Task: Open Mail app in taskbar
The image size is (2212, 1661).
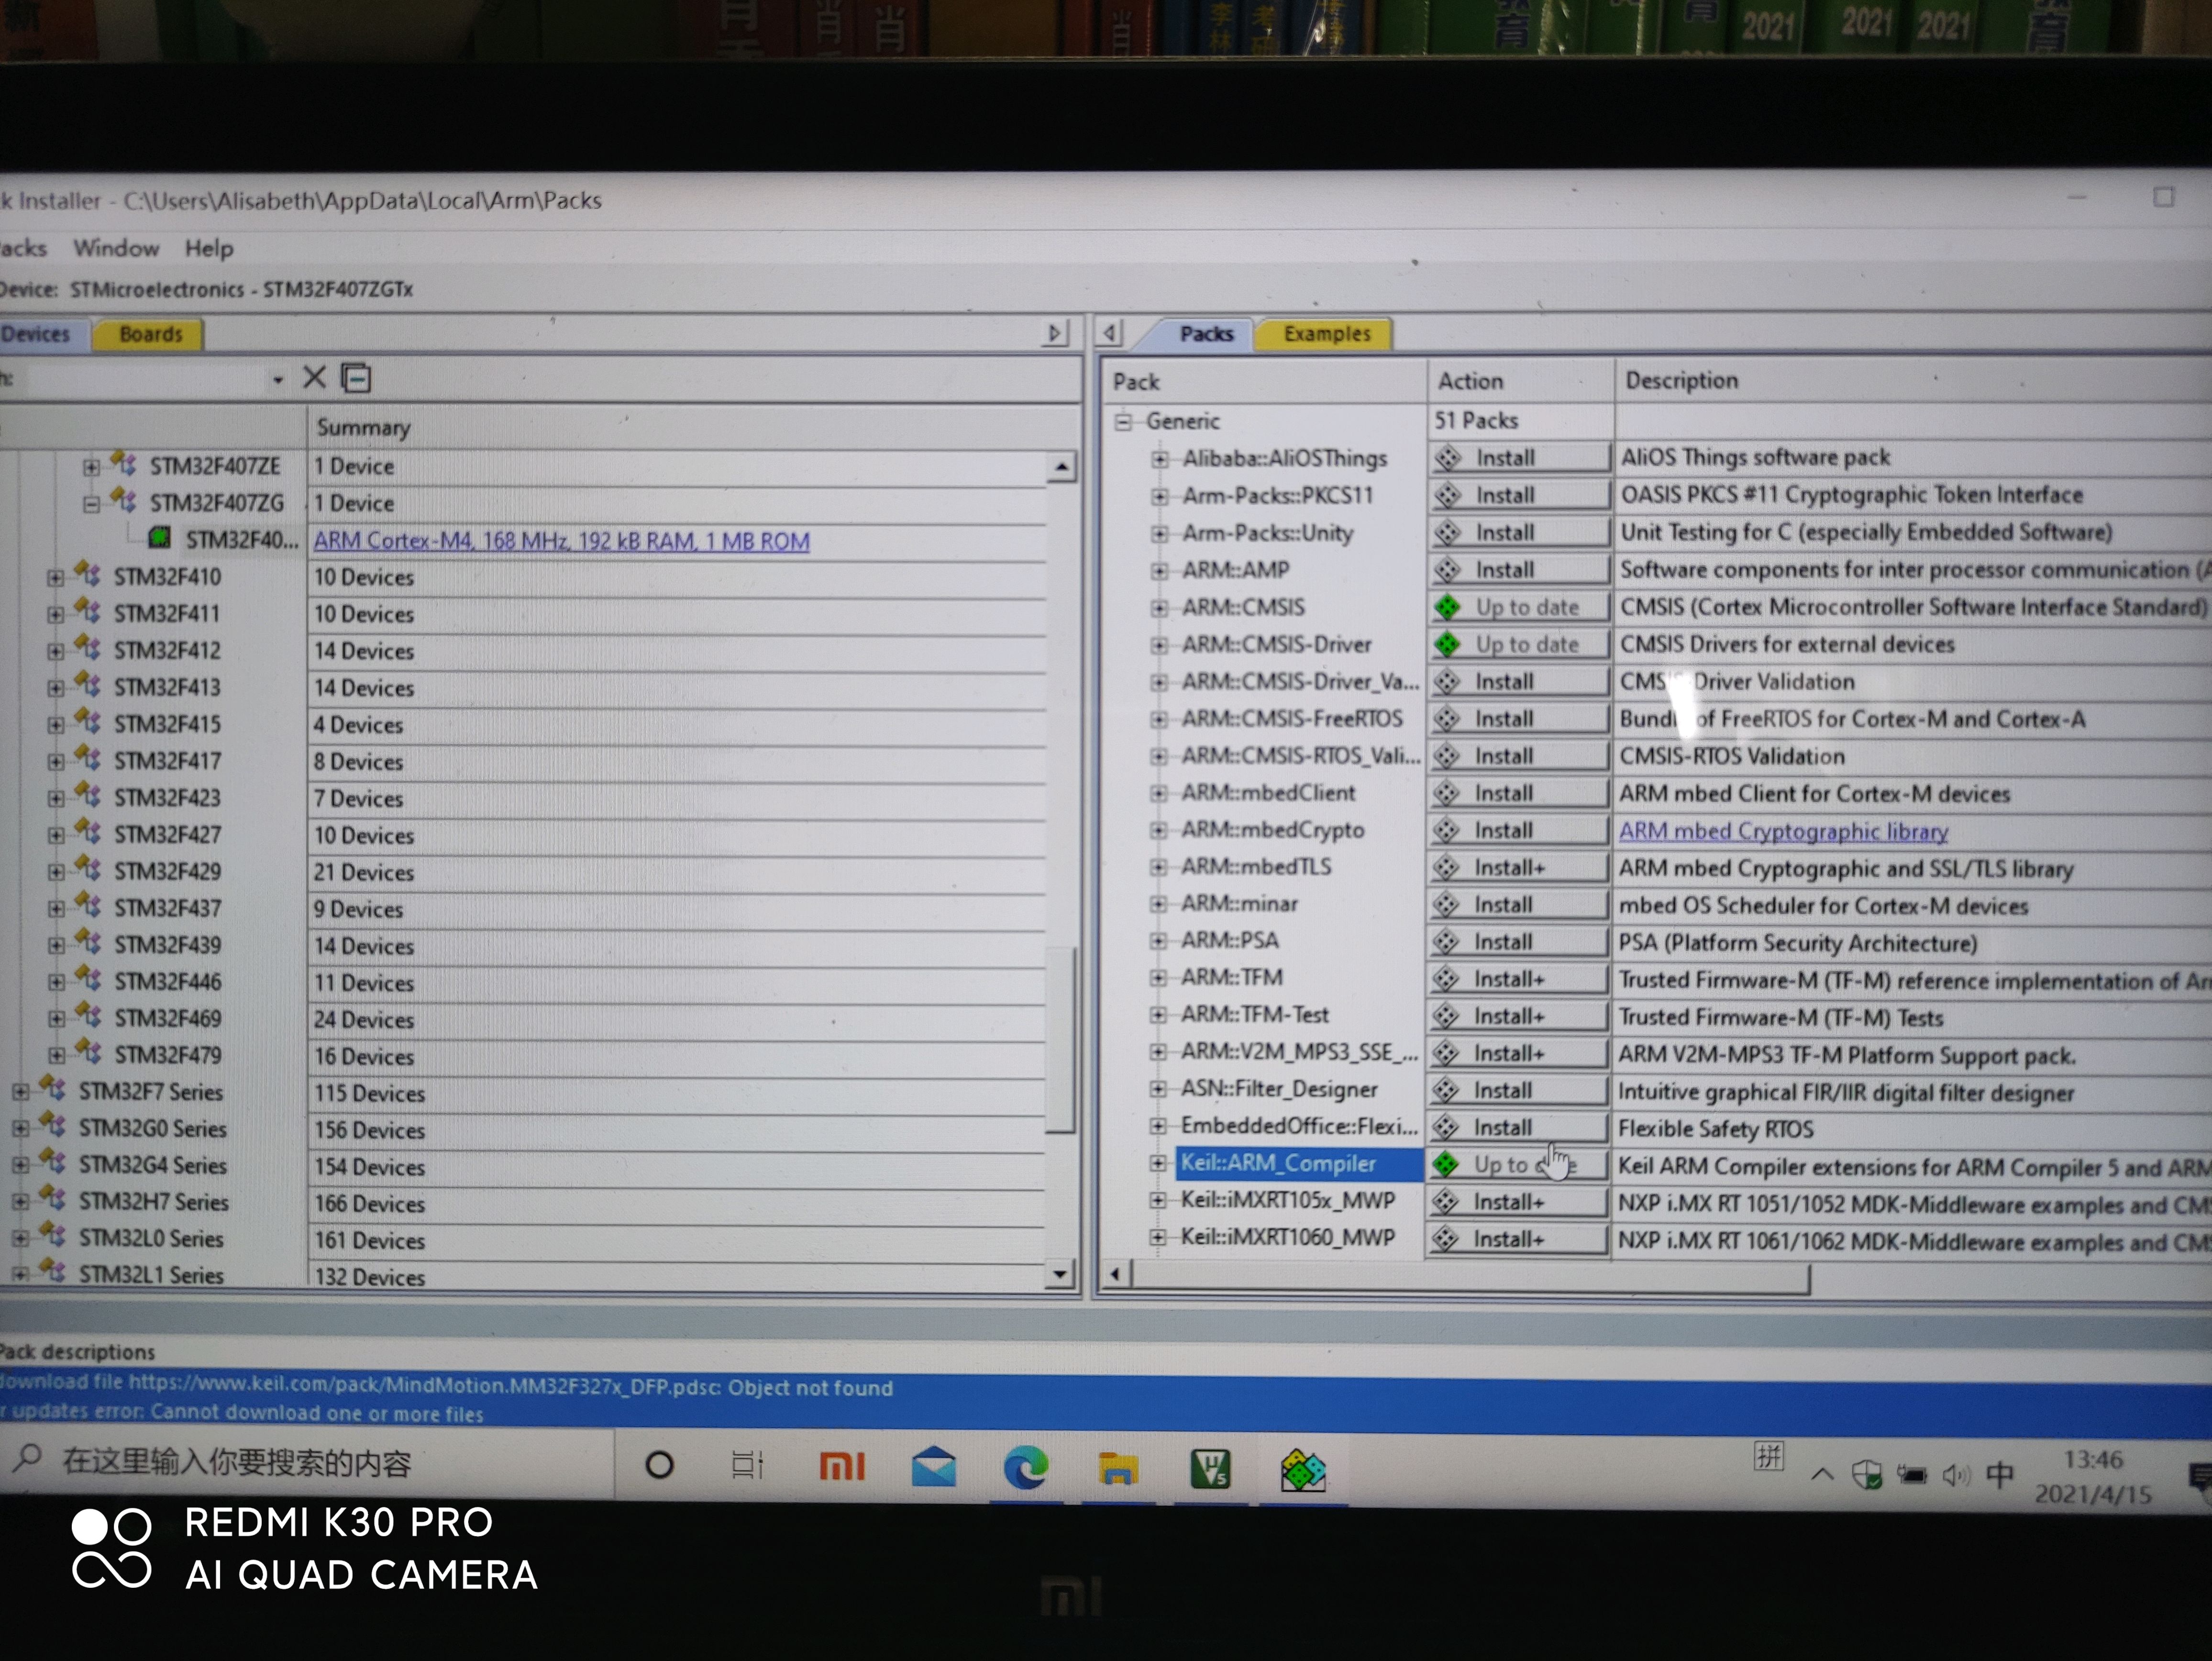Action: pos(933,1467)
